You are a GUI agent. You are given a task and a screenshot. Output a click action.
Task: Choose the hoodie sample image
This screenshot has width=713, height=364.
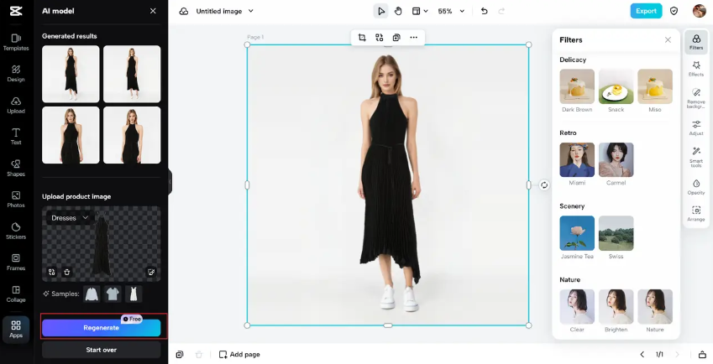[x=92, y=294]
